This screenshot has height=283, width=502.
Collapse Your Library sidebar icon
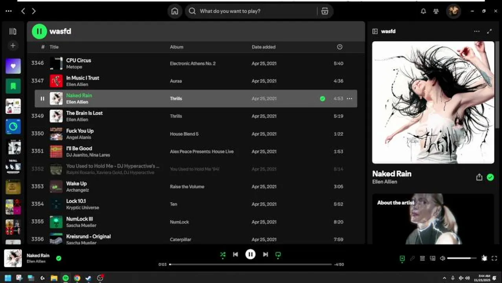13,31
